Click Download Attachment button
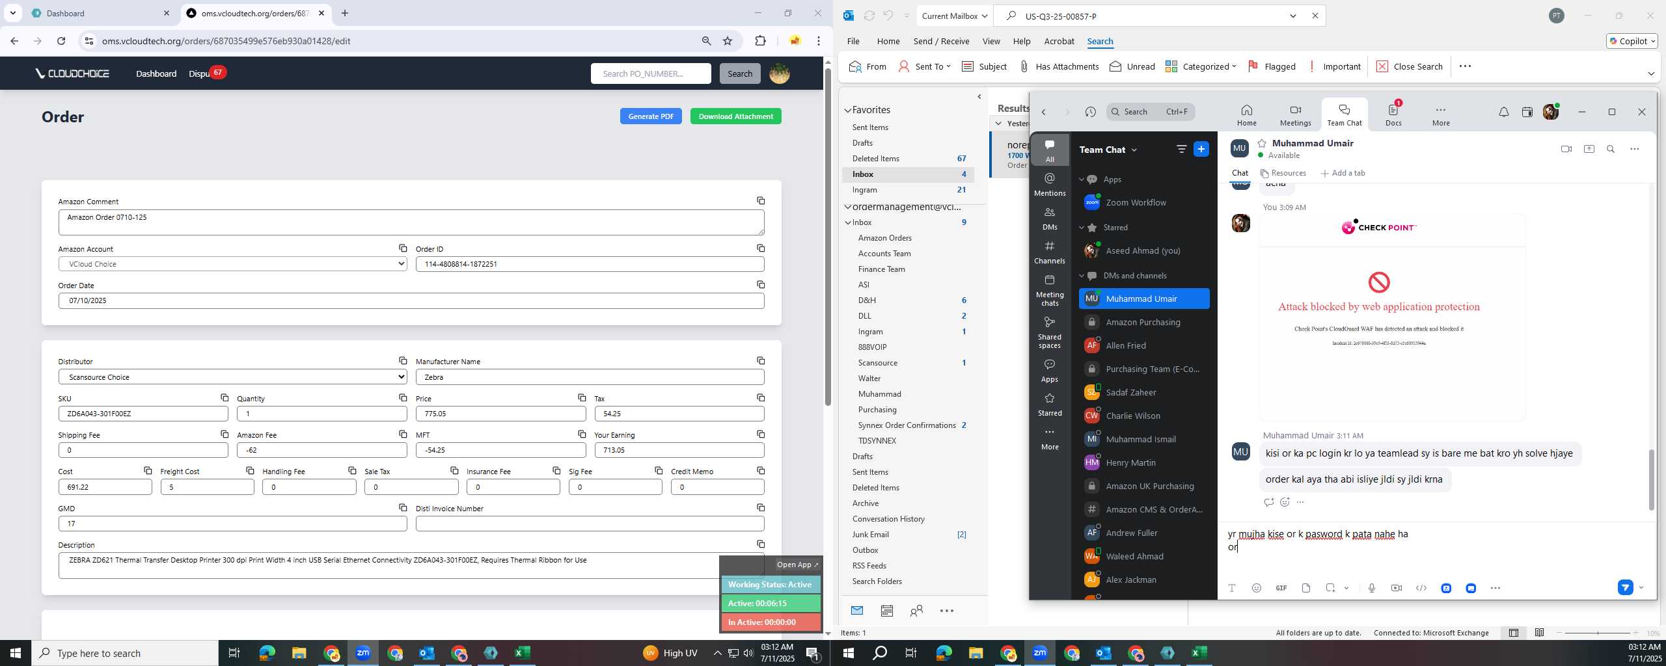This screenshot has height=666, width=1666. [735, 116]
